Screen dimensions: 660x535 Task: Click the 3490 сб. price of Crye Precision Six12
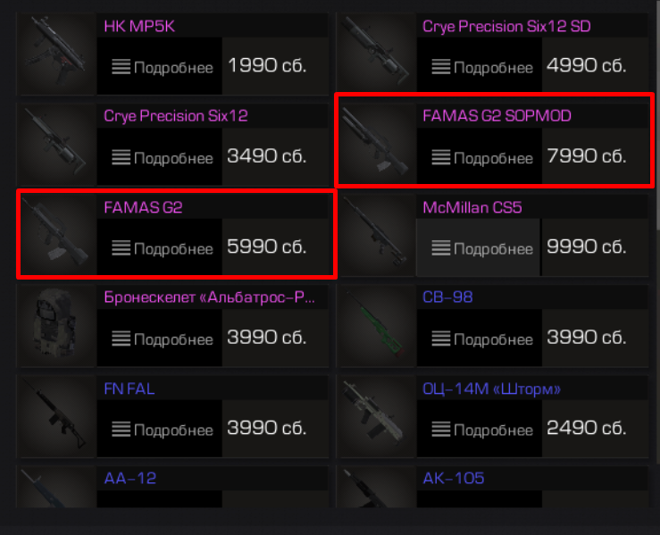coord(266,156)
